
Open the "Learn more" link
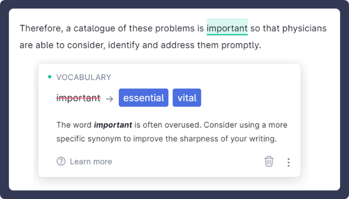pyautogui.click(x=91, y=161)
